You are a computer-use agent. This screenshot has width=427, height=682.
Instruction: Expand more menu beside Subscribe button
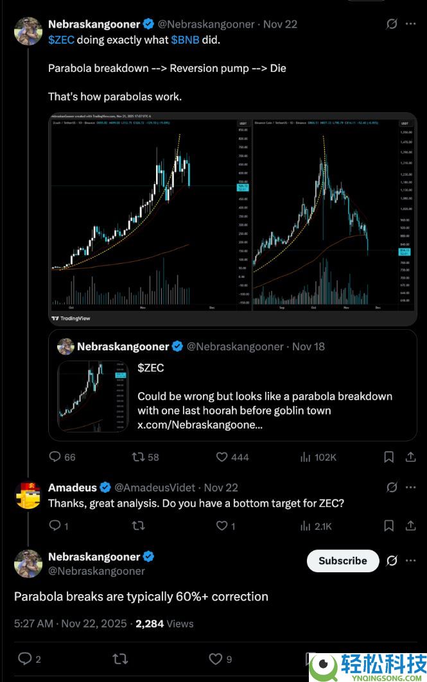pos(410,561)
